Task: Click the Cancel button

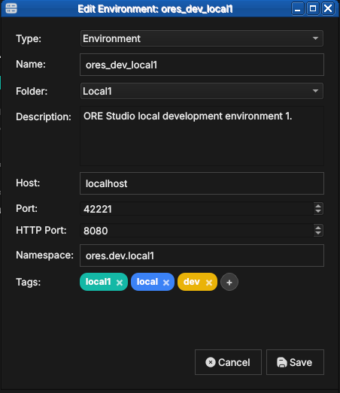Action: [228, 362]
